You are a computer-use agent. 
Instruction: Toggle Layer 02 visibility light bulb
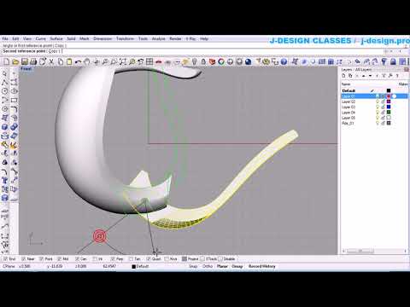[x=378, y=101]
